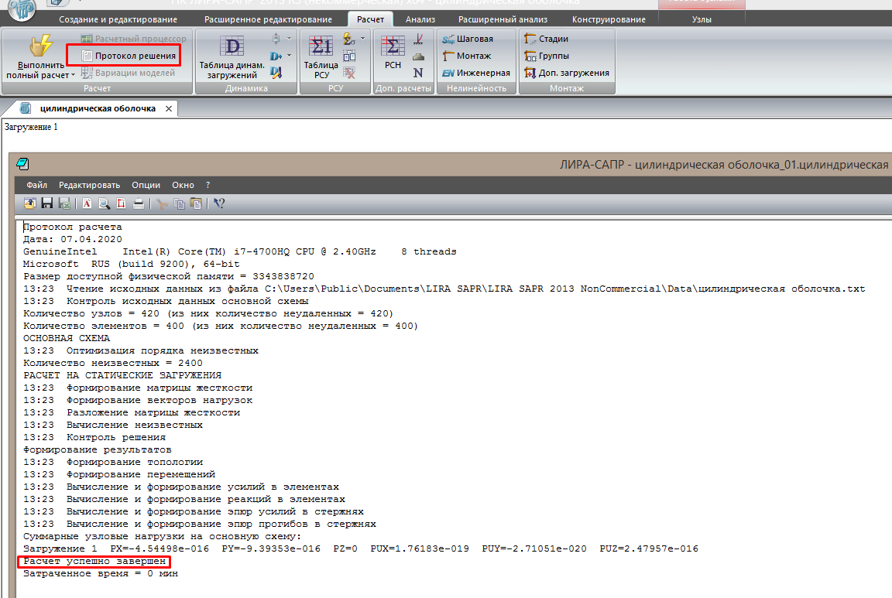The width and height of the screenshot is (892, 598).
Task: Click the 'Загружение 1' label
Action: 31,127
